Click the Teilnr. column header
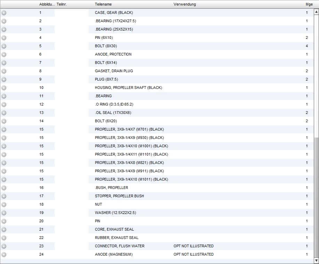319x264 pixels. tap(62, 4)
